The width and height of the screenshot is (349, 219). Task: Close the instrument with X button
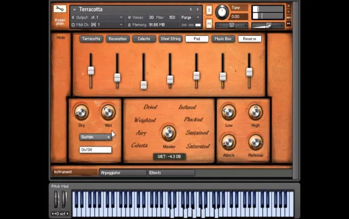point(289,6)
